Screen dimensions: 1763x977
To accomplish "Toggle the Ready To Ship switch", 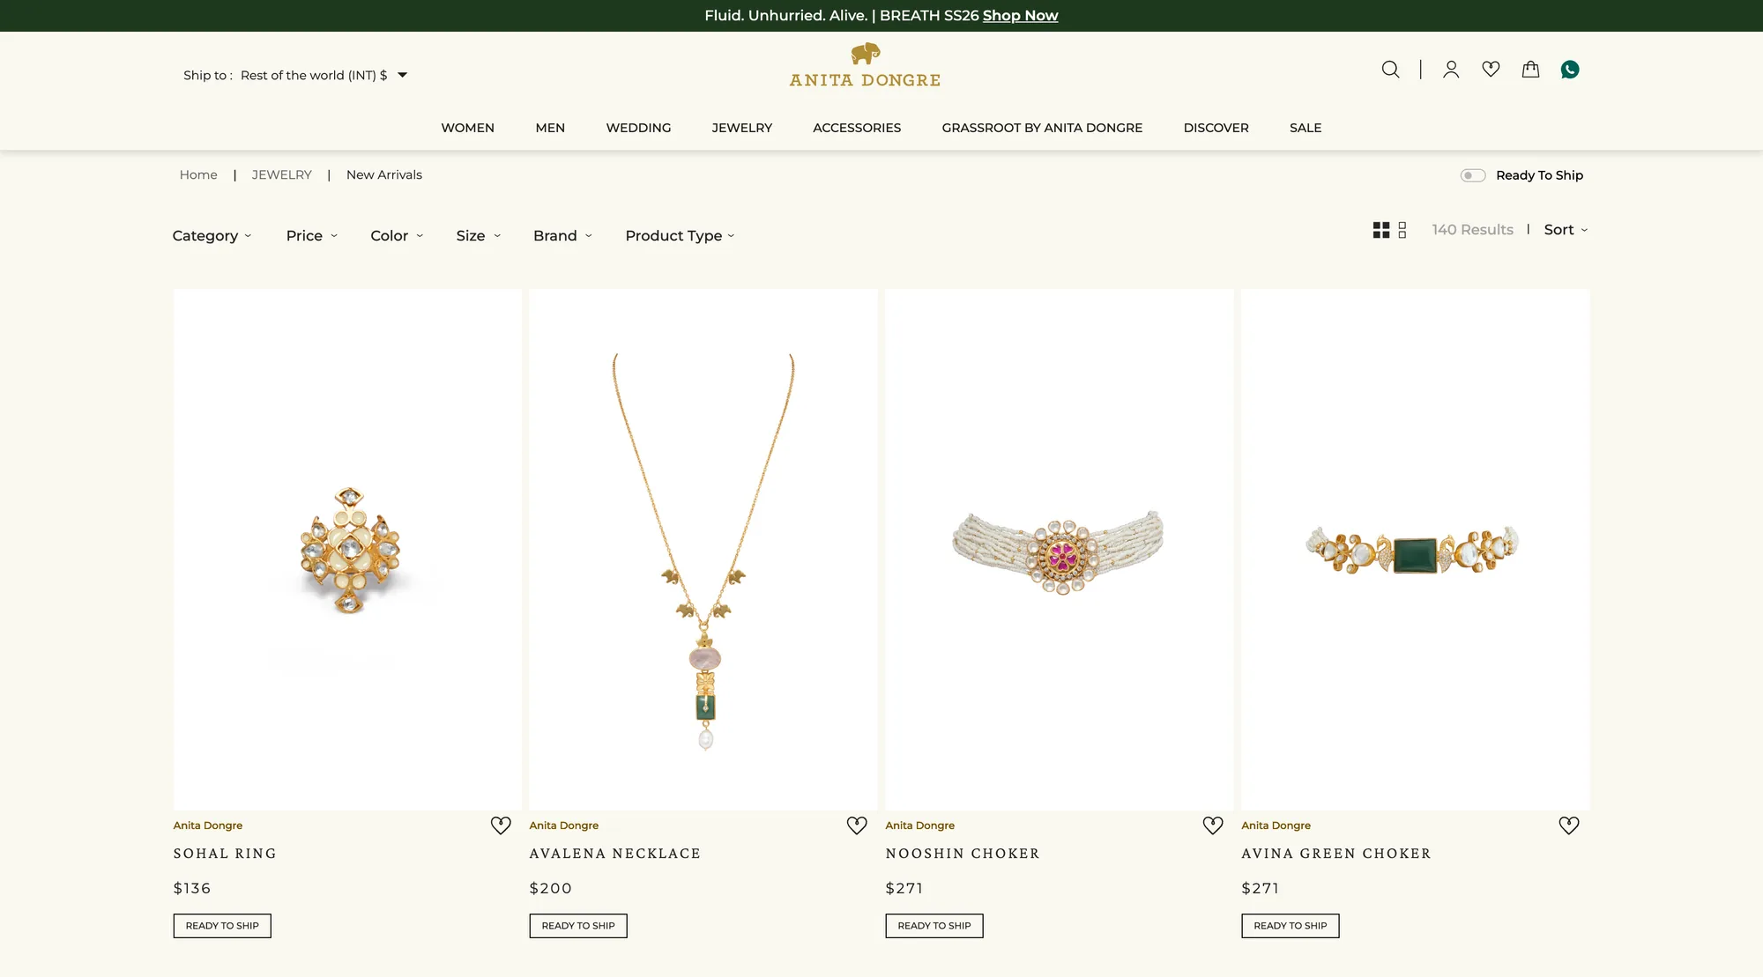I will coord(1473,175).
